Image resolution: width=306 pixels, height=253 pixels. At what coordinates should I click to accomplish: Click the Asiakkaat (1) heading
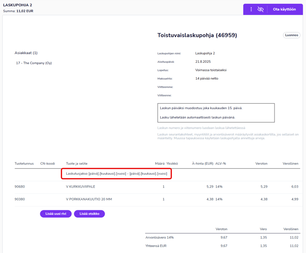coord(26,53)
